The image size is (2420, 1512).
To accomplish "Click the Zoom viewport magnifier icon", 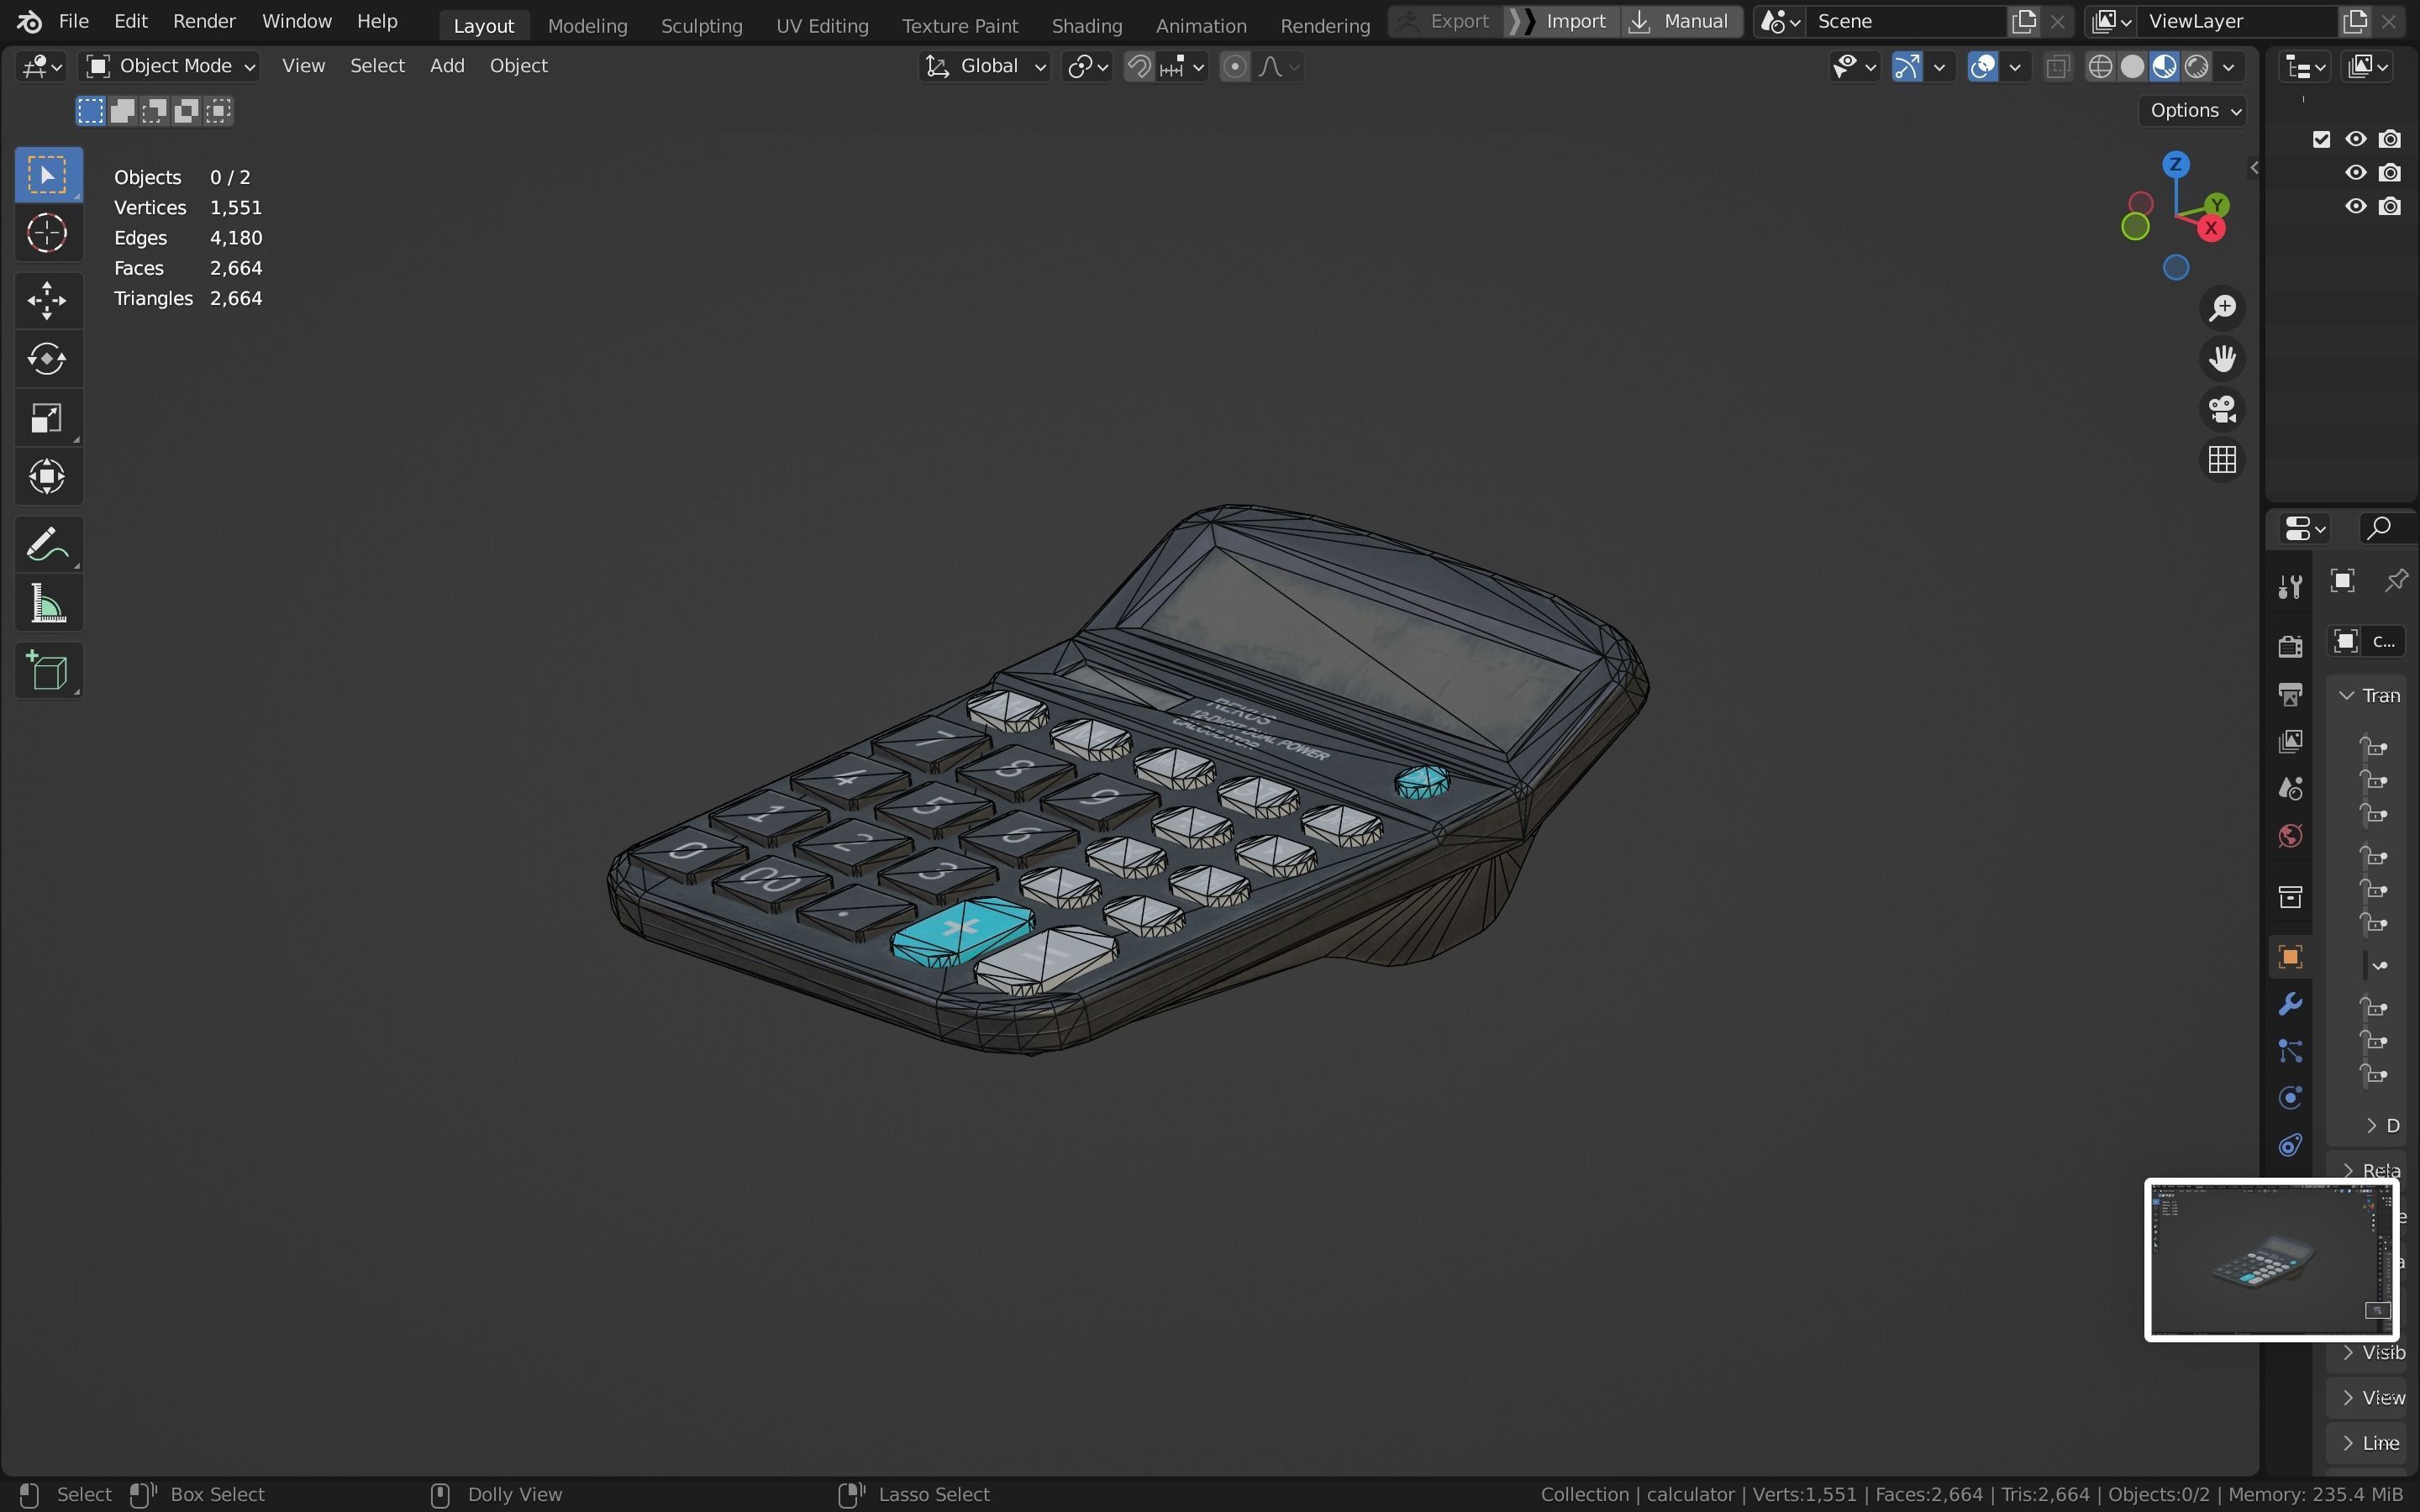I will click(x=2222, y=308).
